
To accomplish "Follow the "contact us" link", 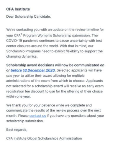I will tap(38, 116).
